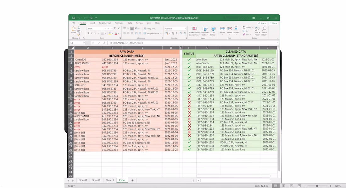
Task: Click the Save icon in title bar
Action: pyautogui.click(x=74, y=18)
